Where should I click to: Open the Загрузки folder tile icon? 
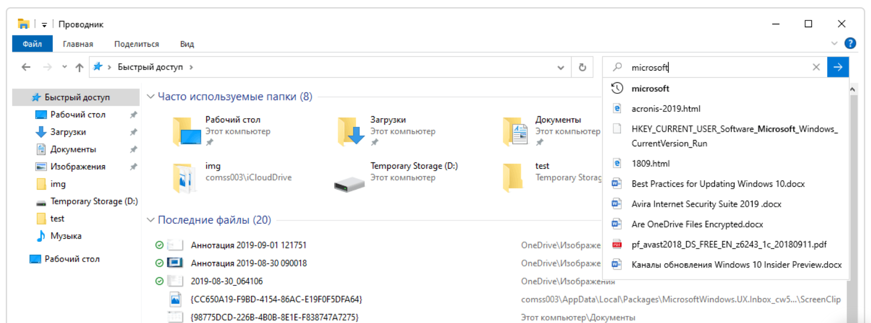point(351,131)
